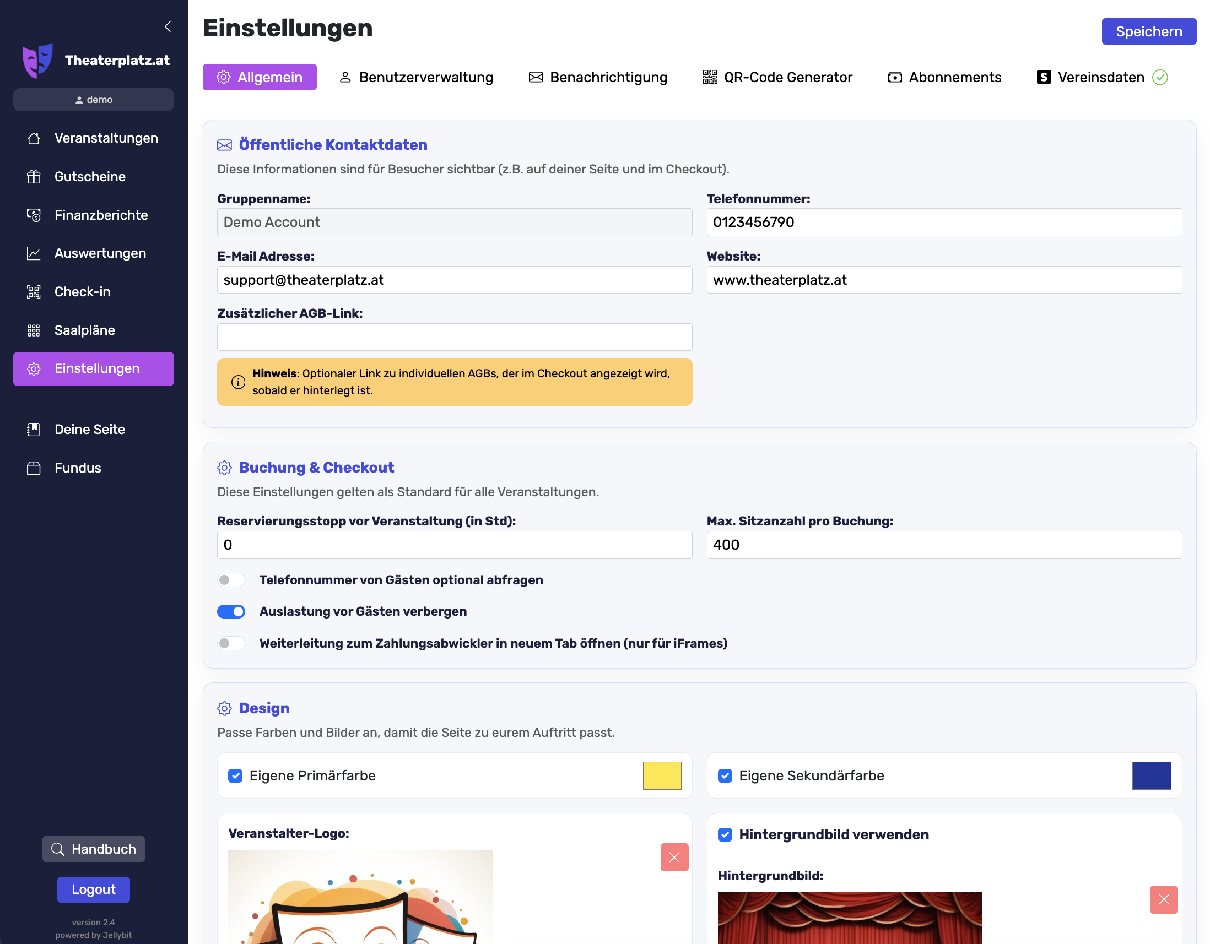This screenshot has height=944, width=1210.
Task: Uncheck Eigene Primärfarbe
Action: [235, 775]
